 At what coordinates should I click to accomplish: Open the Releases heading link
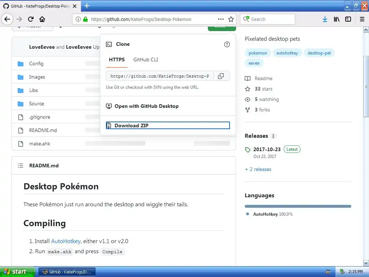coord(257,136)
